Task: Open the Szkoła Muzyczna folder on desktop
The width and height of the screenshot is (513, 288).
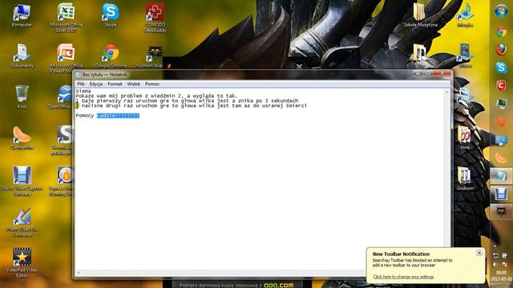Action: pyautogui.click(x=420, y=15)
